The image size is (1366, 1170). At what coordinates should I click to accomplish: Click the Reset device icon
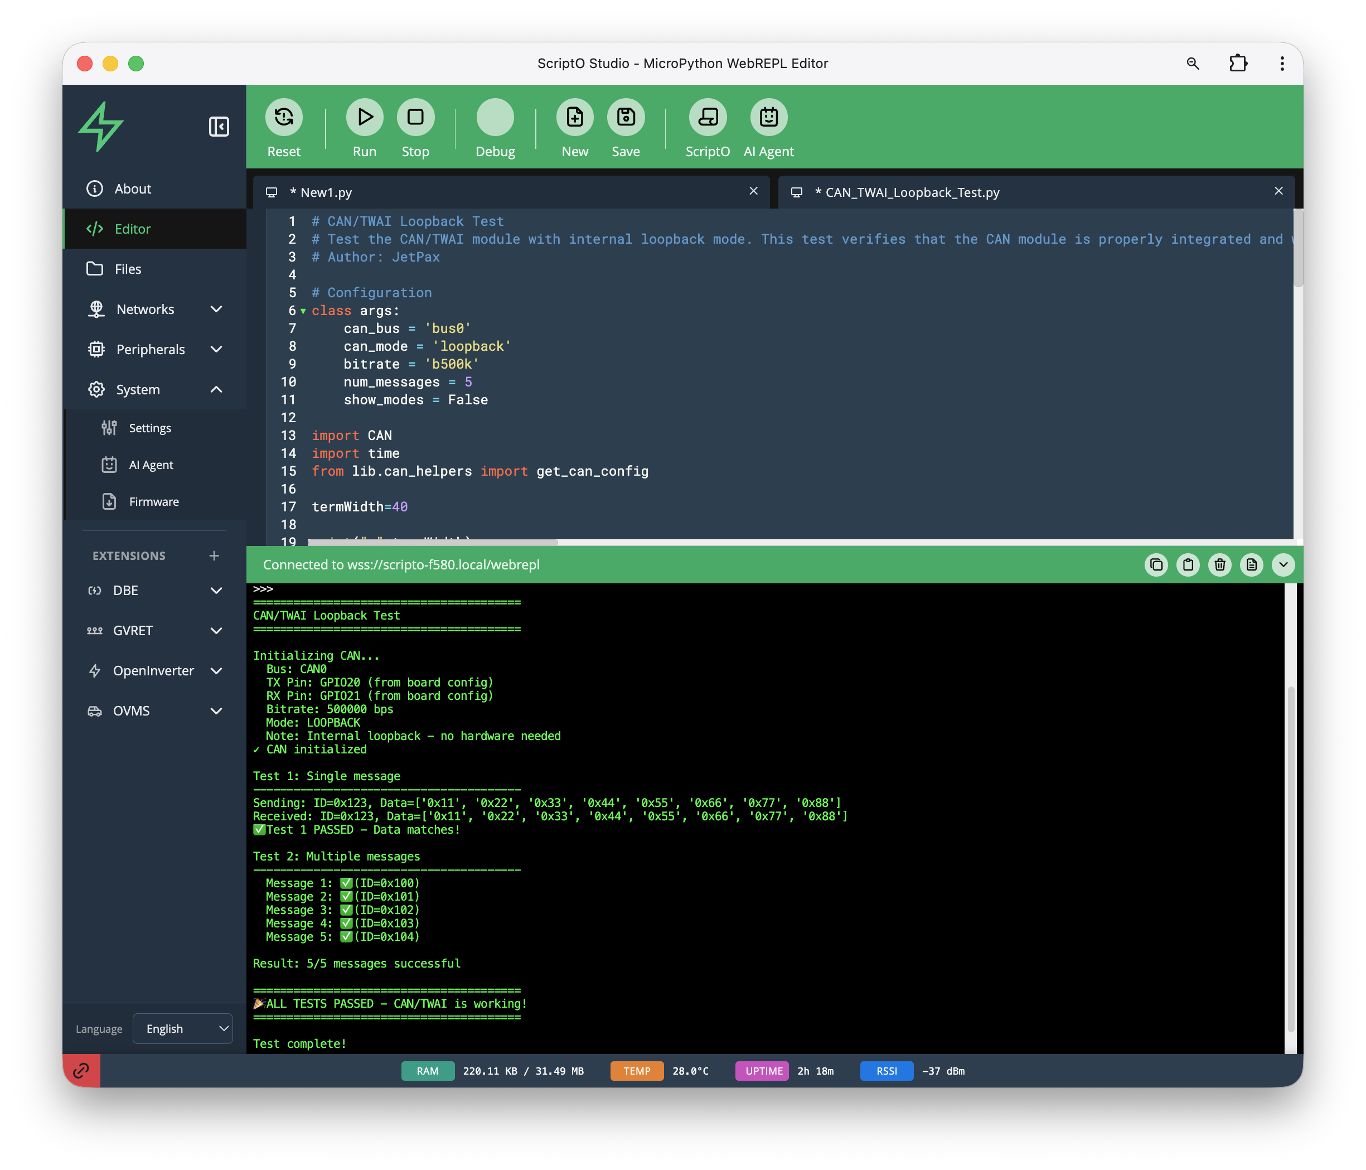(283, 118)
